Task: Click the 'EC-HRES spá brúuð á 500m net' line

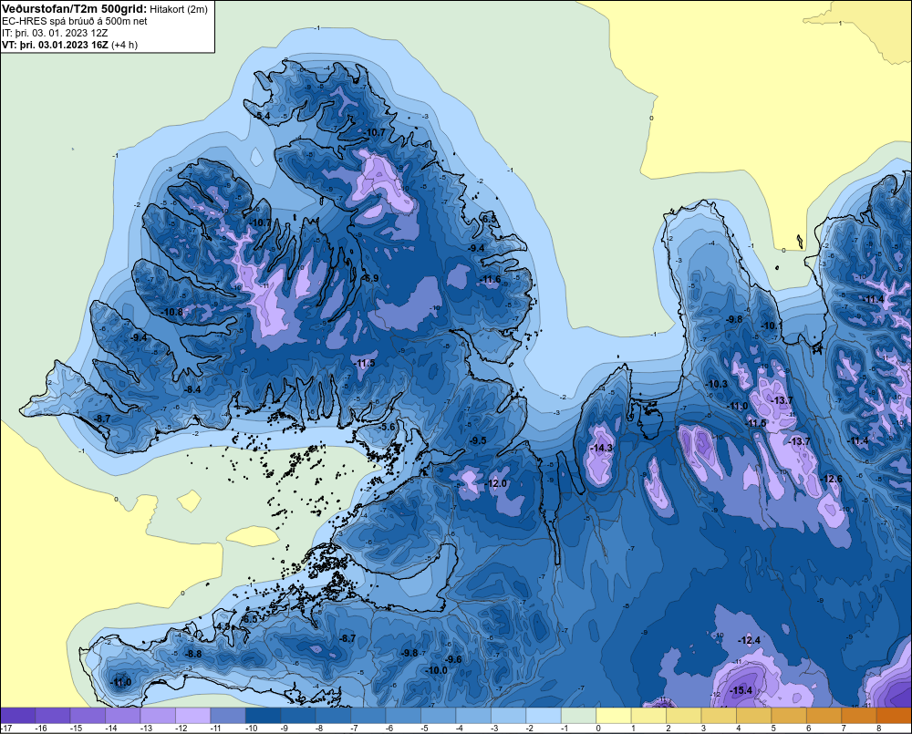Action: click(75, 21)
